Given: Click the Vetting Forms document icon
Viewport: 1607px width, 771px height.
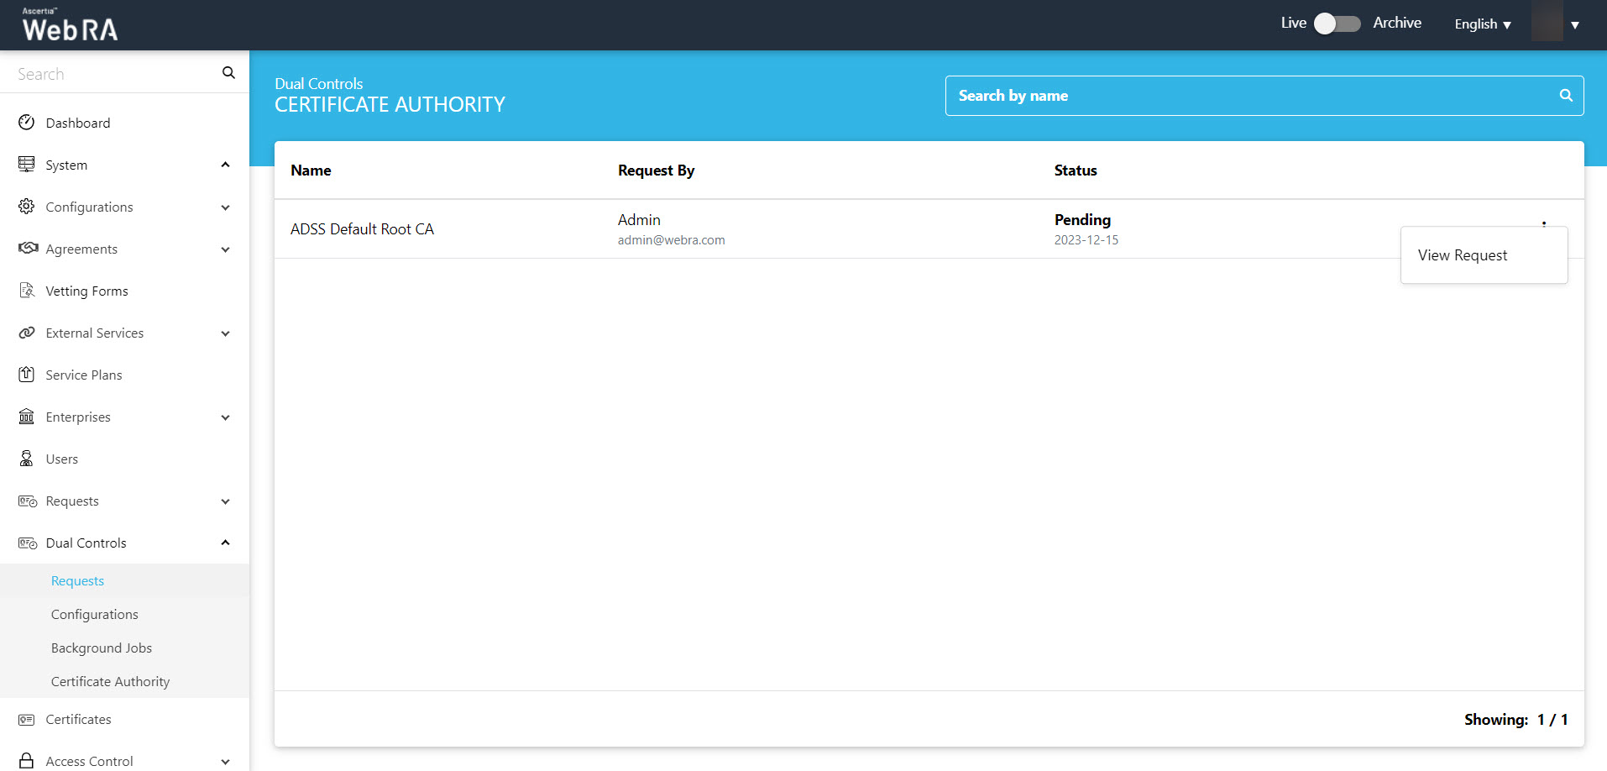Looking at the screenshot, I should [x=27, y=291].
